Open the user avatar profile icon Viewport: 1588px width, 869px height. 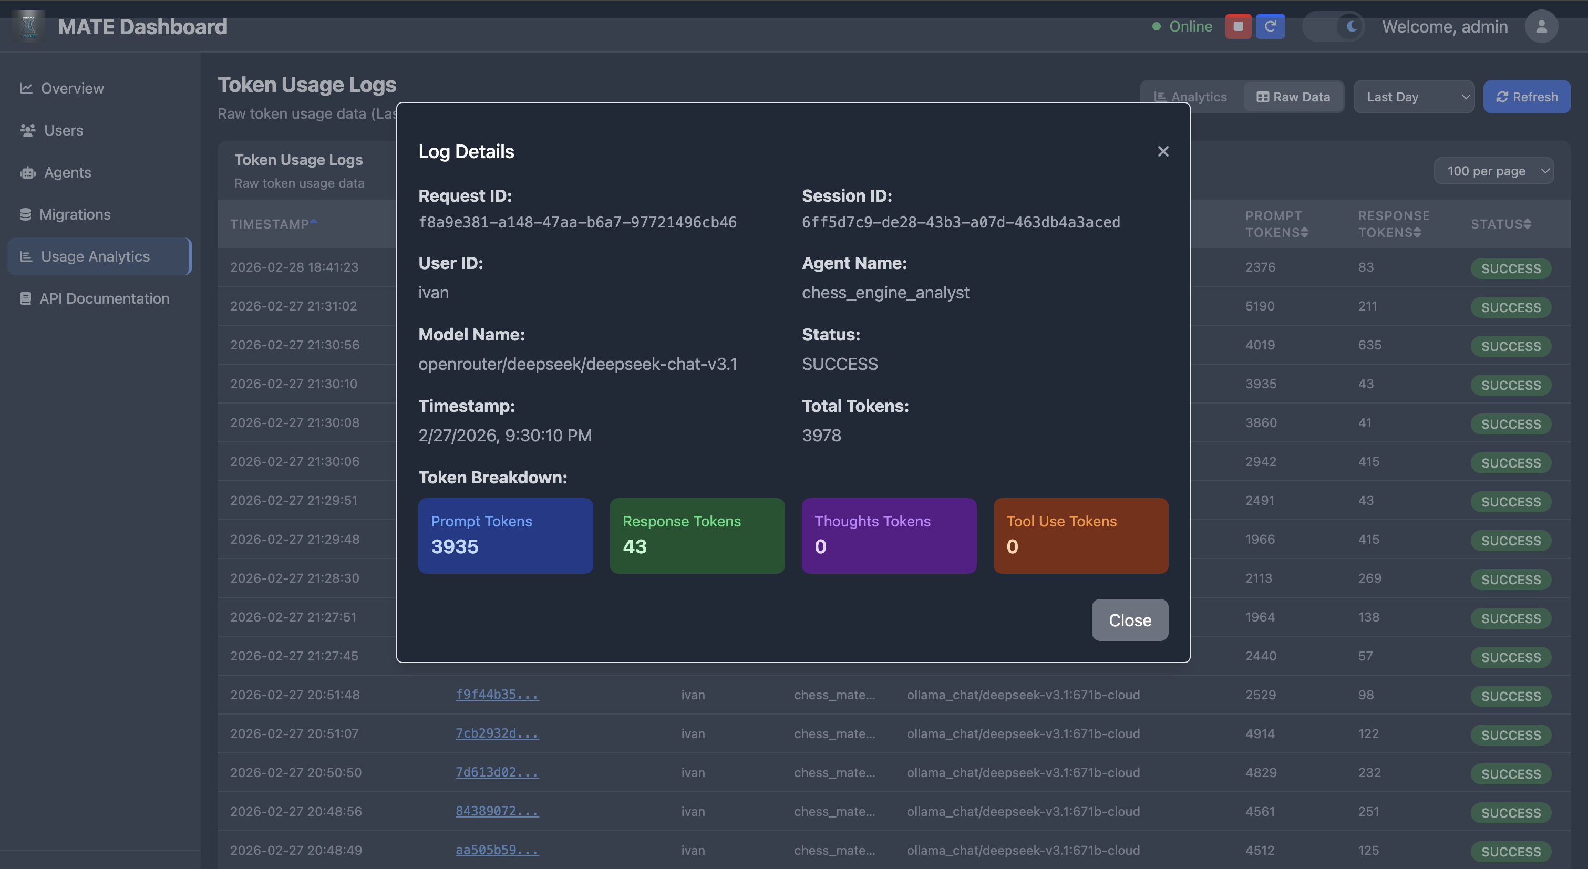(x=1541, y=26)
